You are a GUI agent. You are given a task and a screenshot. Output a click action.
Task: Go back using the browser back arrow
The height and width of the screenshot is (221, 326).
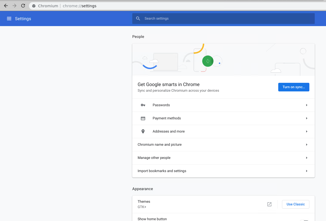pyautogui.click(x=6, y=6)
